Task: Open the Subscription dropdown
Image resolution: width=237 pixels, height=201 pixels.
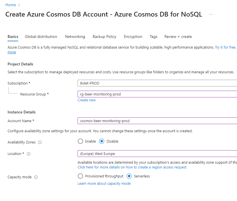Action: [x=157, y=83]
